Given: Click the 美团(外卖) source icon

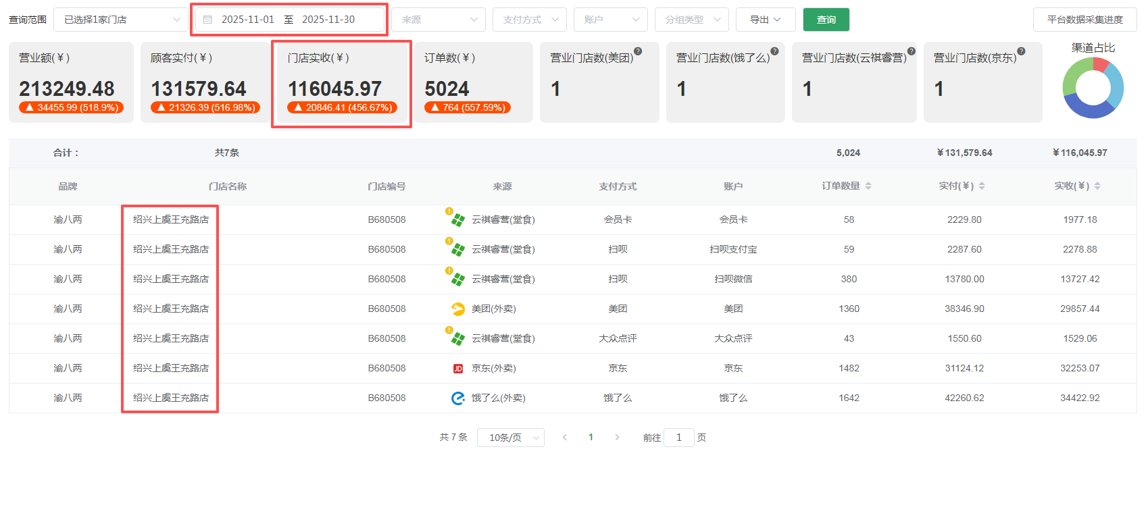Looking at the screenshot, I should point(458,309).
